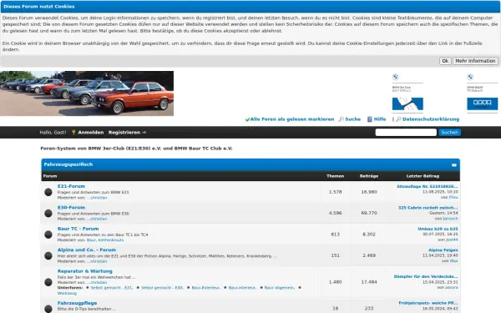Open last post '325 Cabrio ruckelt zwisch...'
This screenshot has width=501, height=313.
(x=428, y=208)
